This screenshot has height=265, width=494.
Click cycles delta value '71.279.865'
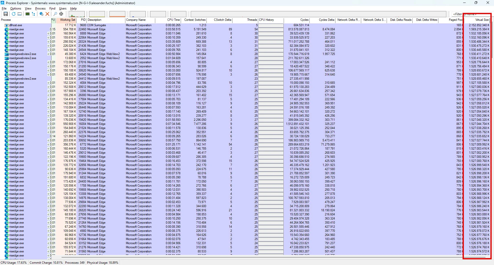[328, 144]
